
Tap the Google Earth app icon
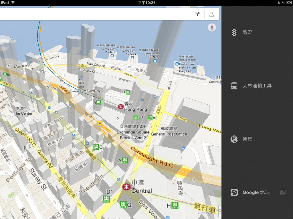[234, 192]
